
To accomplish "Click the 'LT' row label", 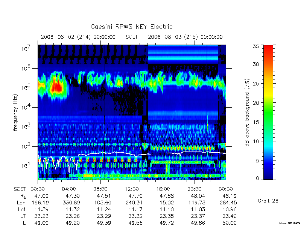I will coord(23,216).
